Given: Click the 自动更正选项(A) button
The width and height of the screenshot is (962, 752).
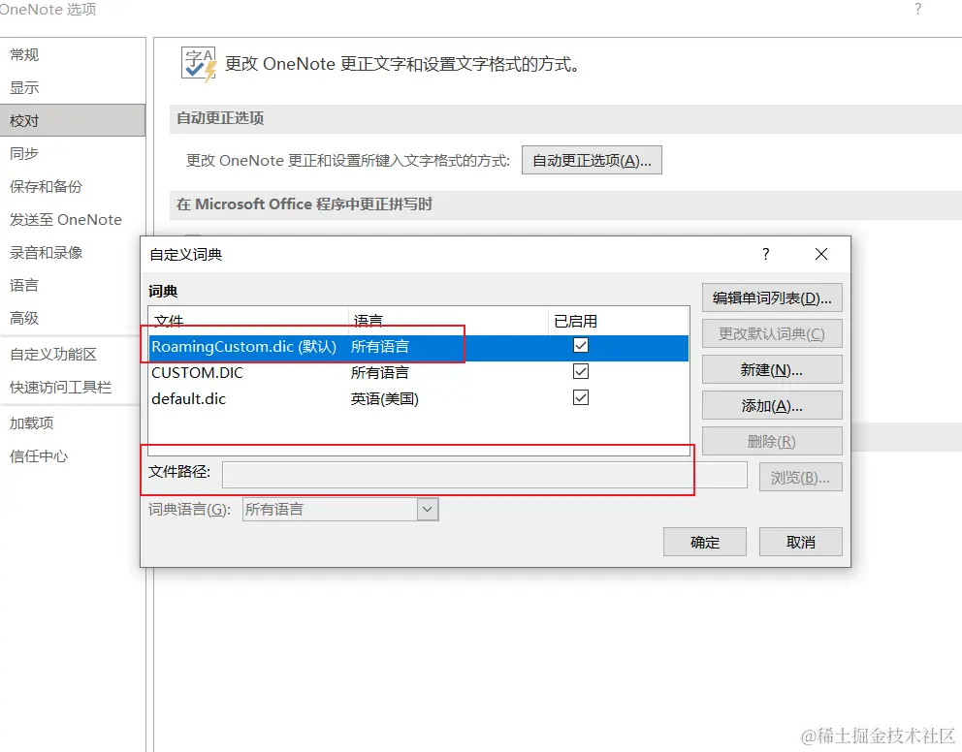Looking at the screenshot, I should (592, 159).
